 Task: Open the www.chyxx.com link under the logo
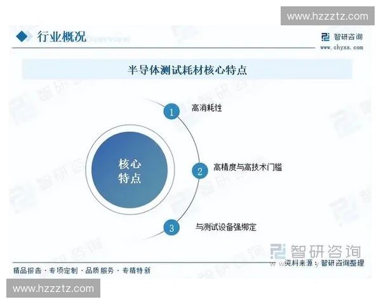341,47
